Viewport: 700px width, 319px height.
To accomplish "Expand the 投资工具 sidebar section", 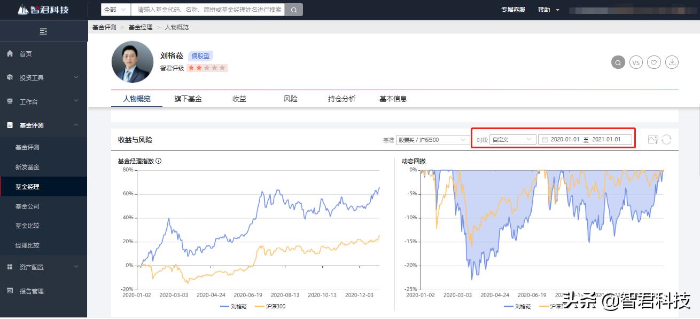I will [x=76, y=77].
